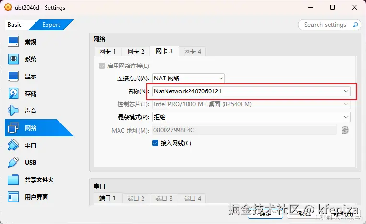This screenshot has width=366, height=224.
Task: Click the 取消 (Cancel) button
Action: pyautogui.click(x=304, y=213)
